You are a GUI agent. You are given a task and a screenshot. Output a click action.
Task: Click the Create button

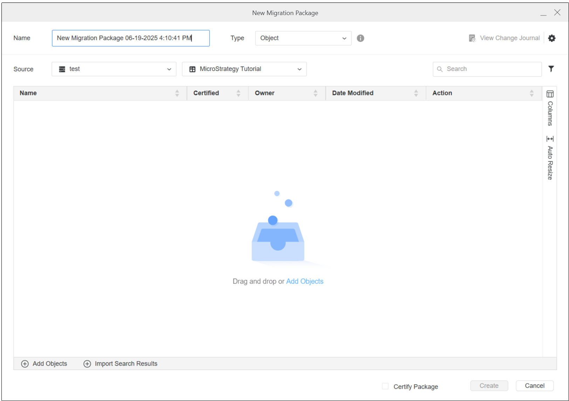[x=489, y=386]
